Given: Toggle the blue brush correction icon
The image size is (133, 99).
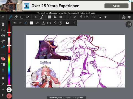Looking at the screenshot, I should [x=3, y=47].
